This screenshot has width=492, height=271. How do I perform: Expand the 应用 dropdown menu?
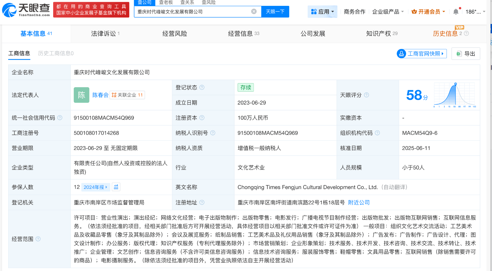pyautogui.click(x=322, y=12)
